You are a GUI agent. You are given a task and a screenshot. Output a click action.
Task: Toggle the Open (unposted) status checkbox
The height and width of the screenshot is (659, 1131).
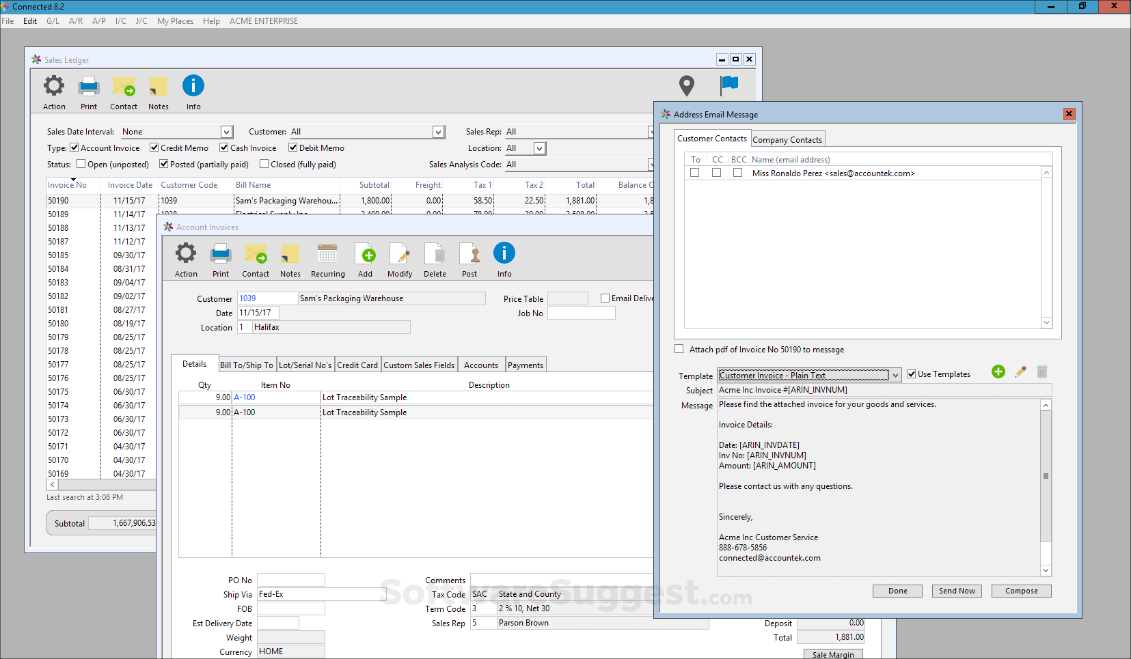pyautogui.click(x=81, y=164)
